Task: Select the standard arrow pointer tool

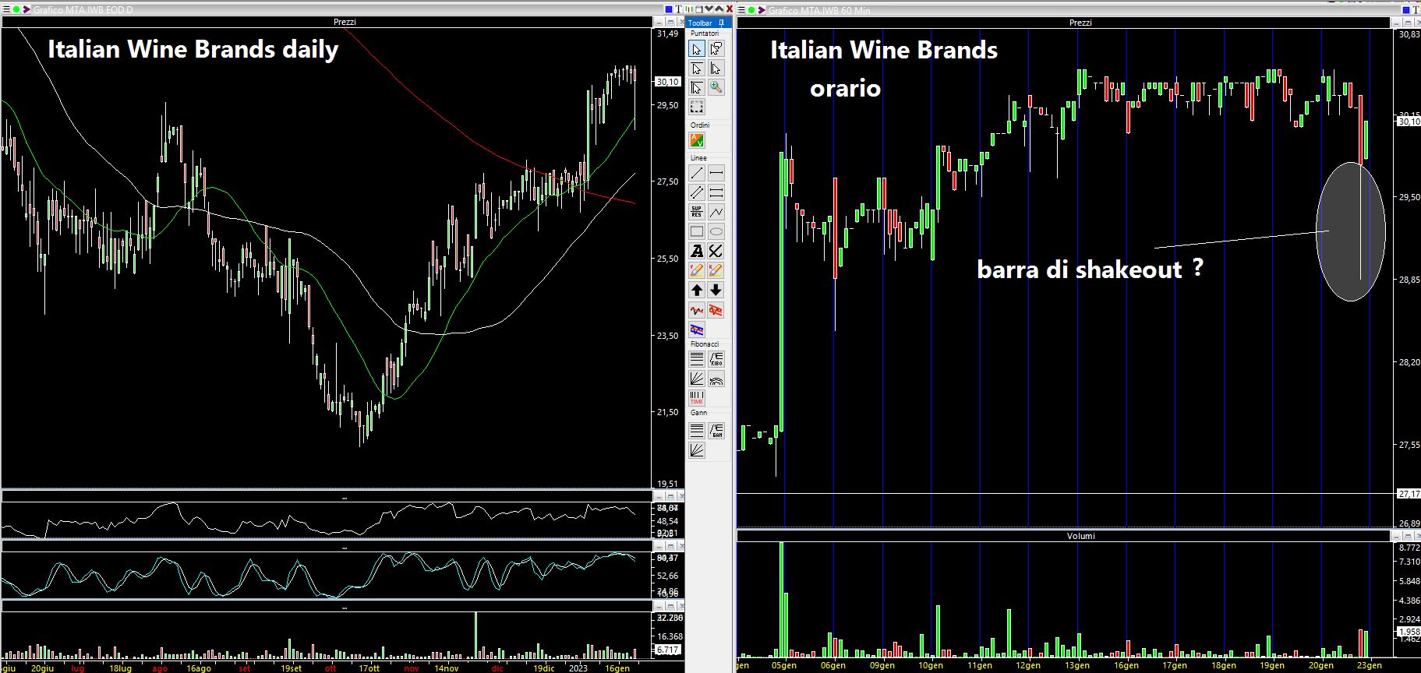Action: (x=697, y=48)
